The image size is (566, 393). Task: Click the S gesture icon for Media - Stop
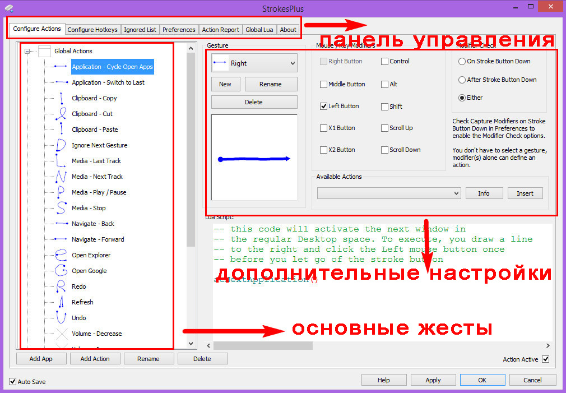[62, 208]
